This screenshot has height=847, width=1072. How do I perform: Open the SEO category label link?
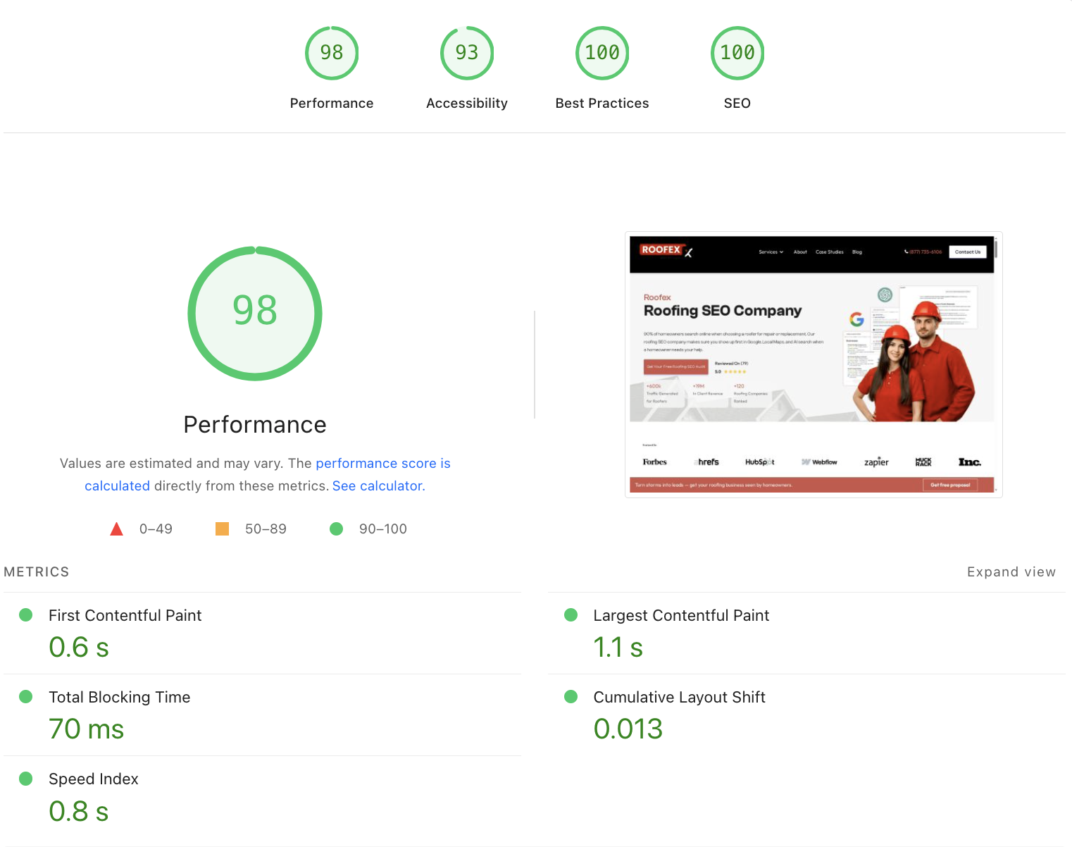pyautogui.click(x=737, y=103)
